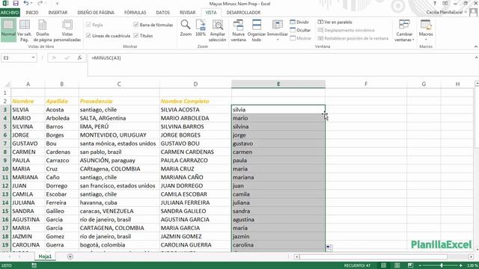The width and height of the screenshot is (479, 269).
Task: Expand the formula bar
Action: click(476, 58)
